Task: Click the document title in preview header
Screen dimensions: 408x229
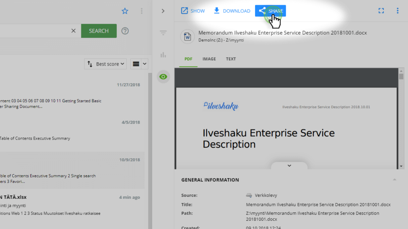Action: [x=282, y=33]
